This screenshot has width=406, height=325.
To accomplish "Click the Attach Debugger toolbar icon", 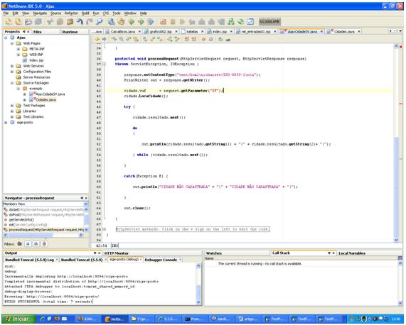I will point(151,22).
